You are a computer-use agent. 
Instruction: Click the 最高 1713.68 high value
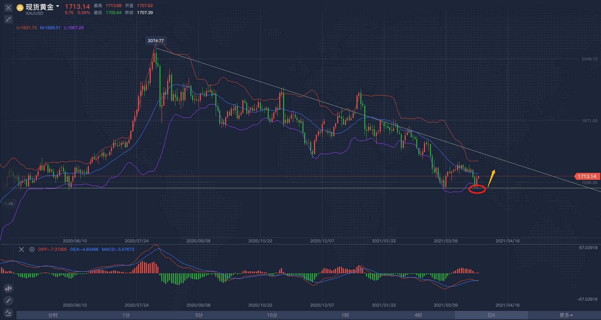[114, 6]
